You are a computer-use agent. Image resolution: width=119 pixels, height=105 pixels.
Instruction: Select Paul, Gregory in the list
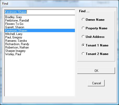pos(40,37)
